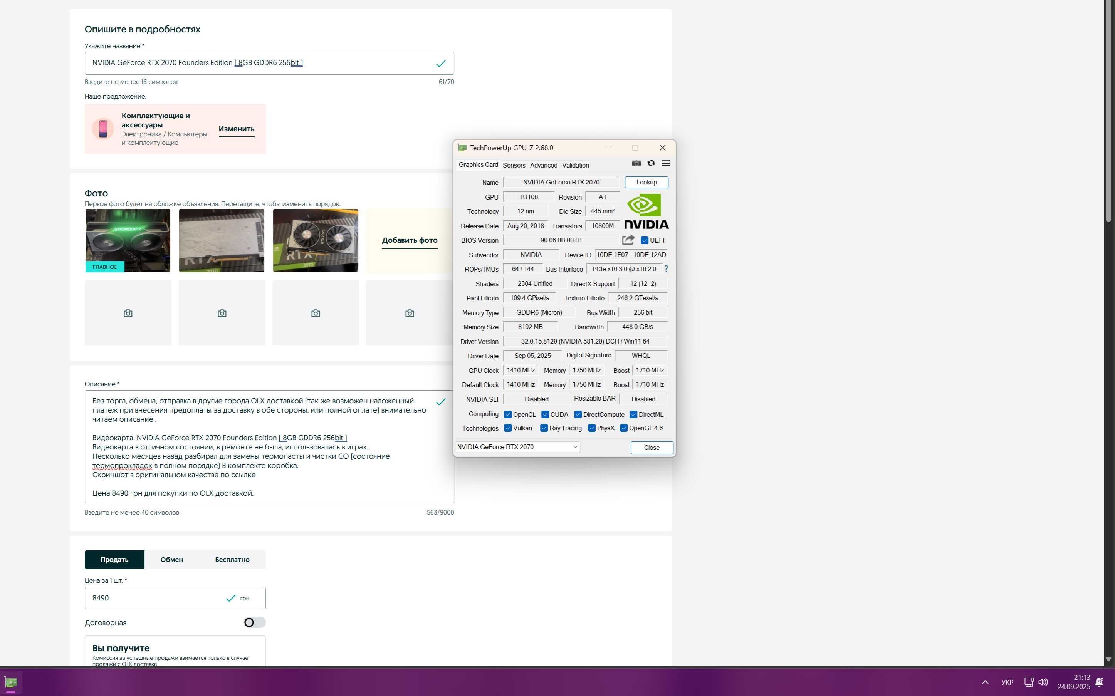
Task: Toggle the DirectCompute checkbox
Action: click(578, 414)
